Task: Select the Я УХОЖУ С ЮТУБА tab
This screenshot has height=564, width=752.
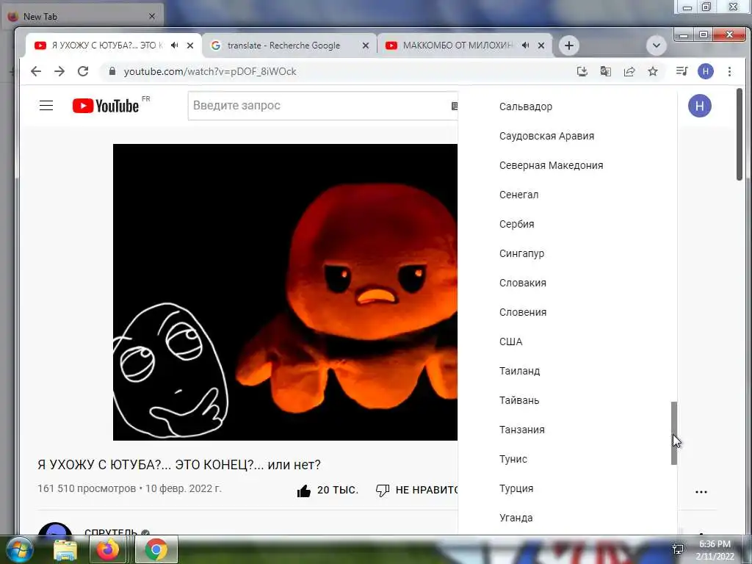Action: (x=114, y=46)
